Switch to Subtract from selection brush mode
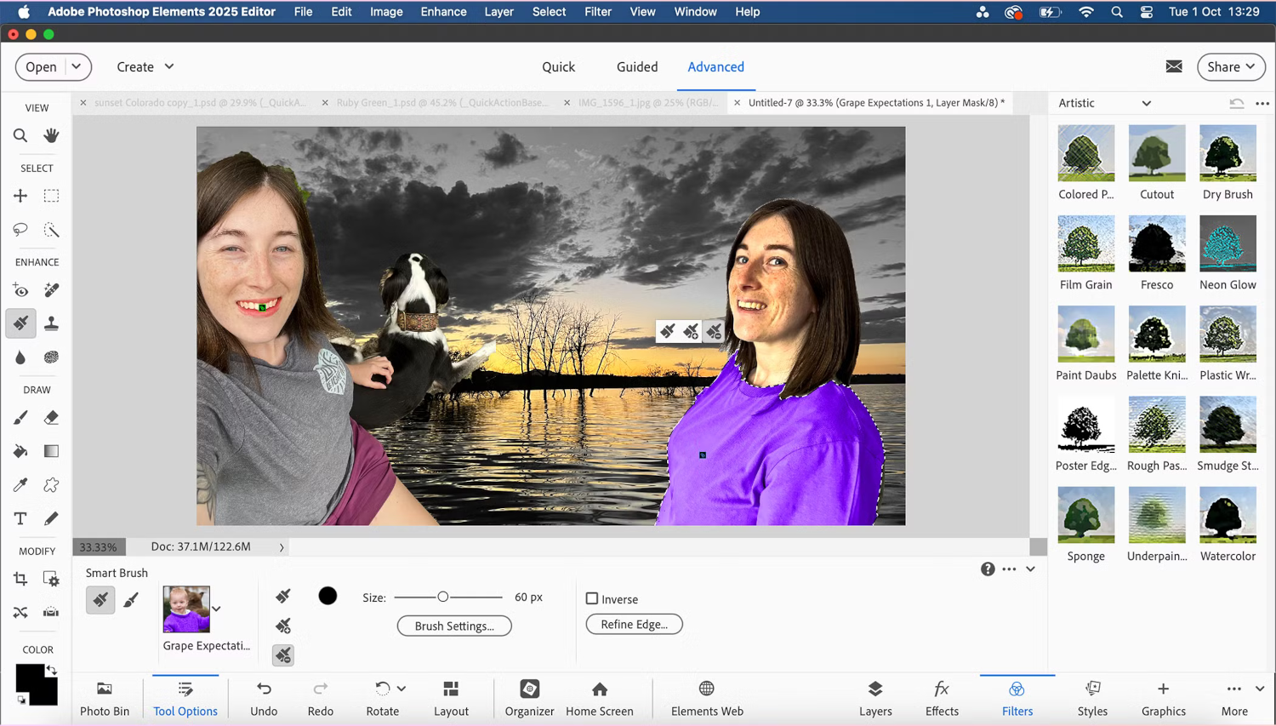This screenshot has width=1276, height=726. (282, 655)
